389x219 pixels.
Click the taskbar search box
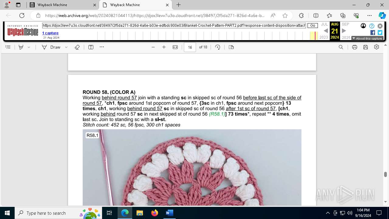58,213
